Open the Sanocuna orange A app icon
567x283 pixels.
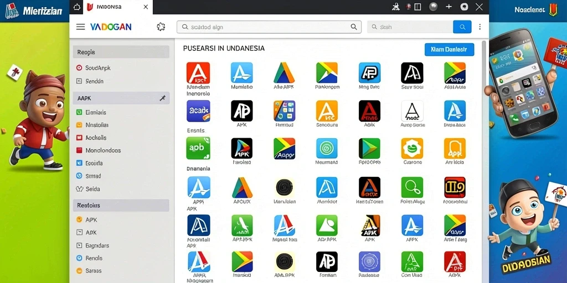point(327,111)
